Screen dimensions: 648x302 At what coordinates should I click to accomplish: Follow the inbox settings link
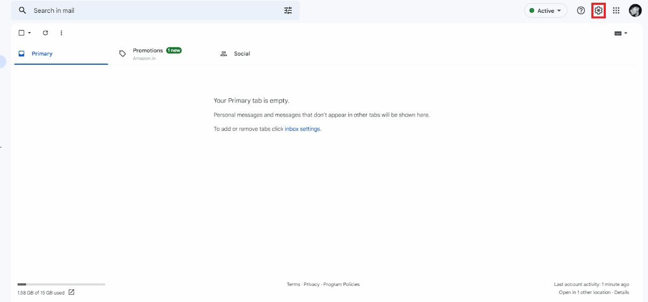point(303,129)
